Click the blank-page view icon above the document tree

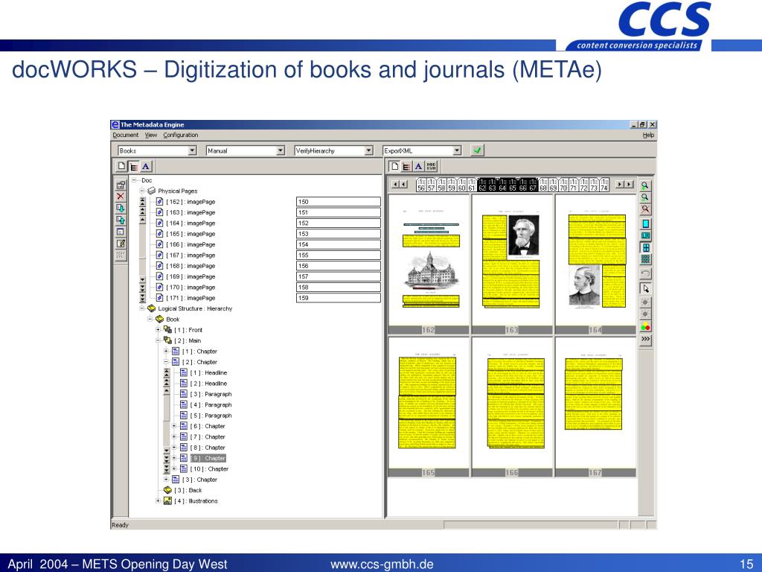122,166
